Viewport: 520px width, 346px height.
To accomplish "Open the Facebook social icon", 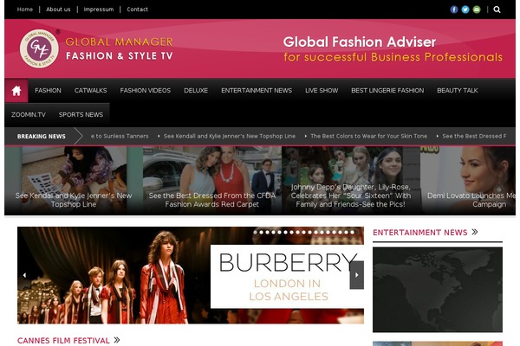I will pos(453,10).
